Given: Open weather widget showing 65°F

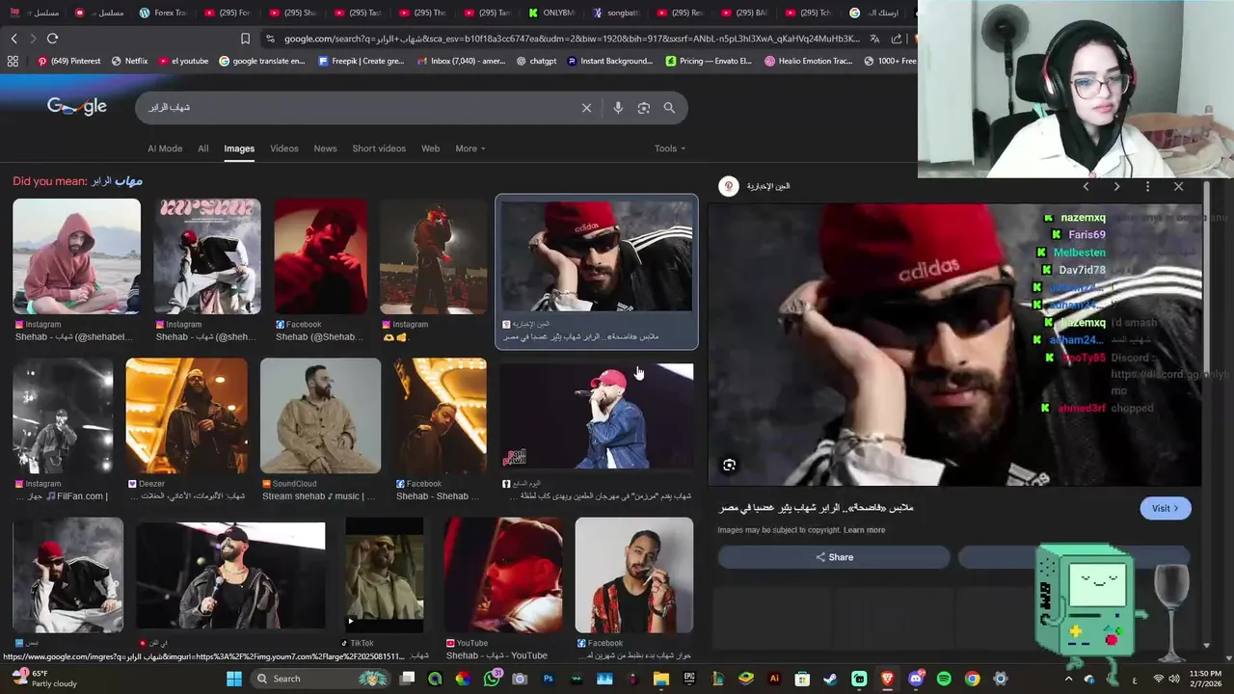Looking at the screenshot, I should click(42, 679).
